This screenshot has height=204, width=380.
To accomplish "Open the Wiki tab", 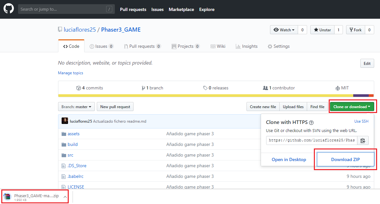I will click(218, 46).
